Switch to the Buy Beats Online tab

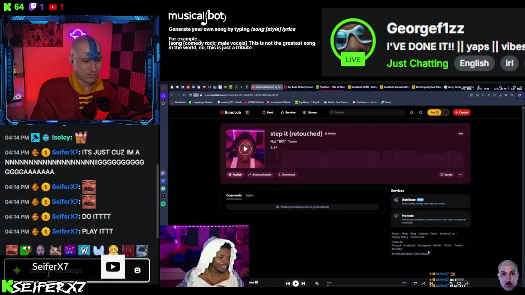(299, 87)
